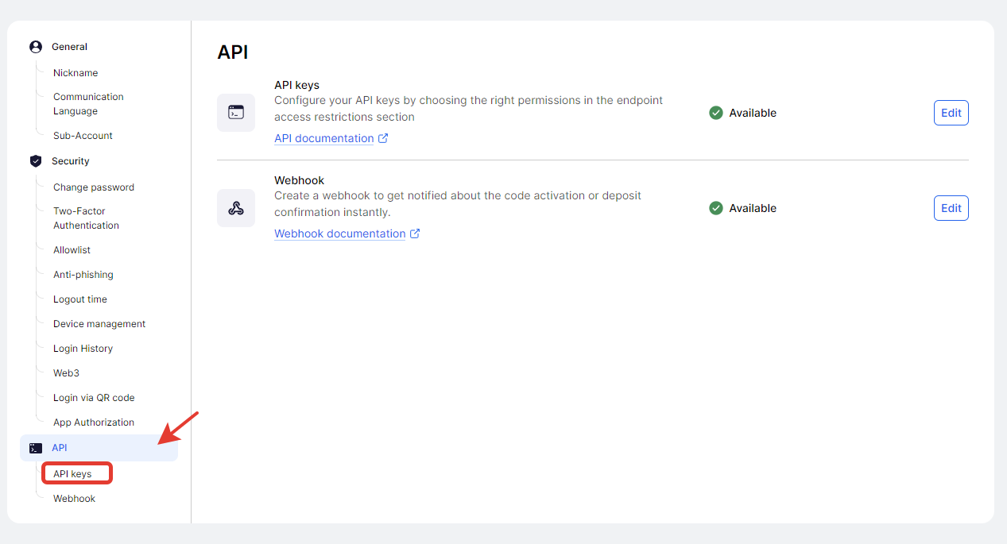Click the Webhook icon in main panel
This screenshot has height=544, width=1007.
[x=236, y=208]
